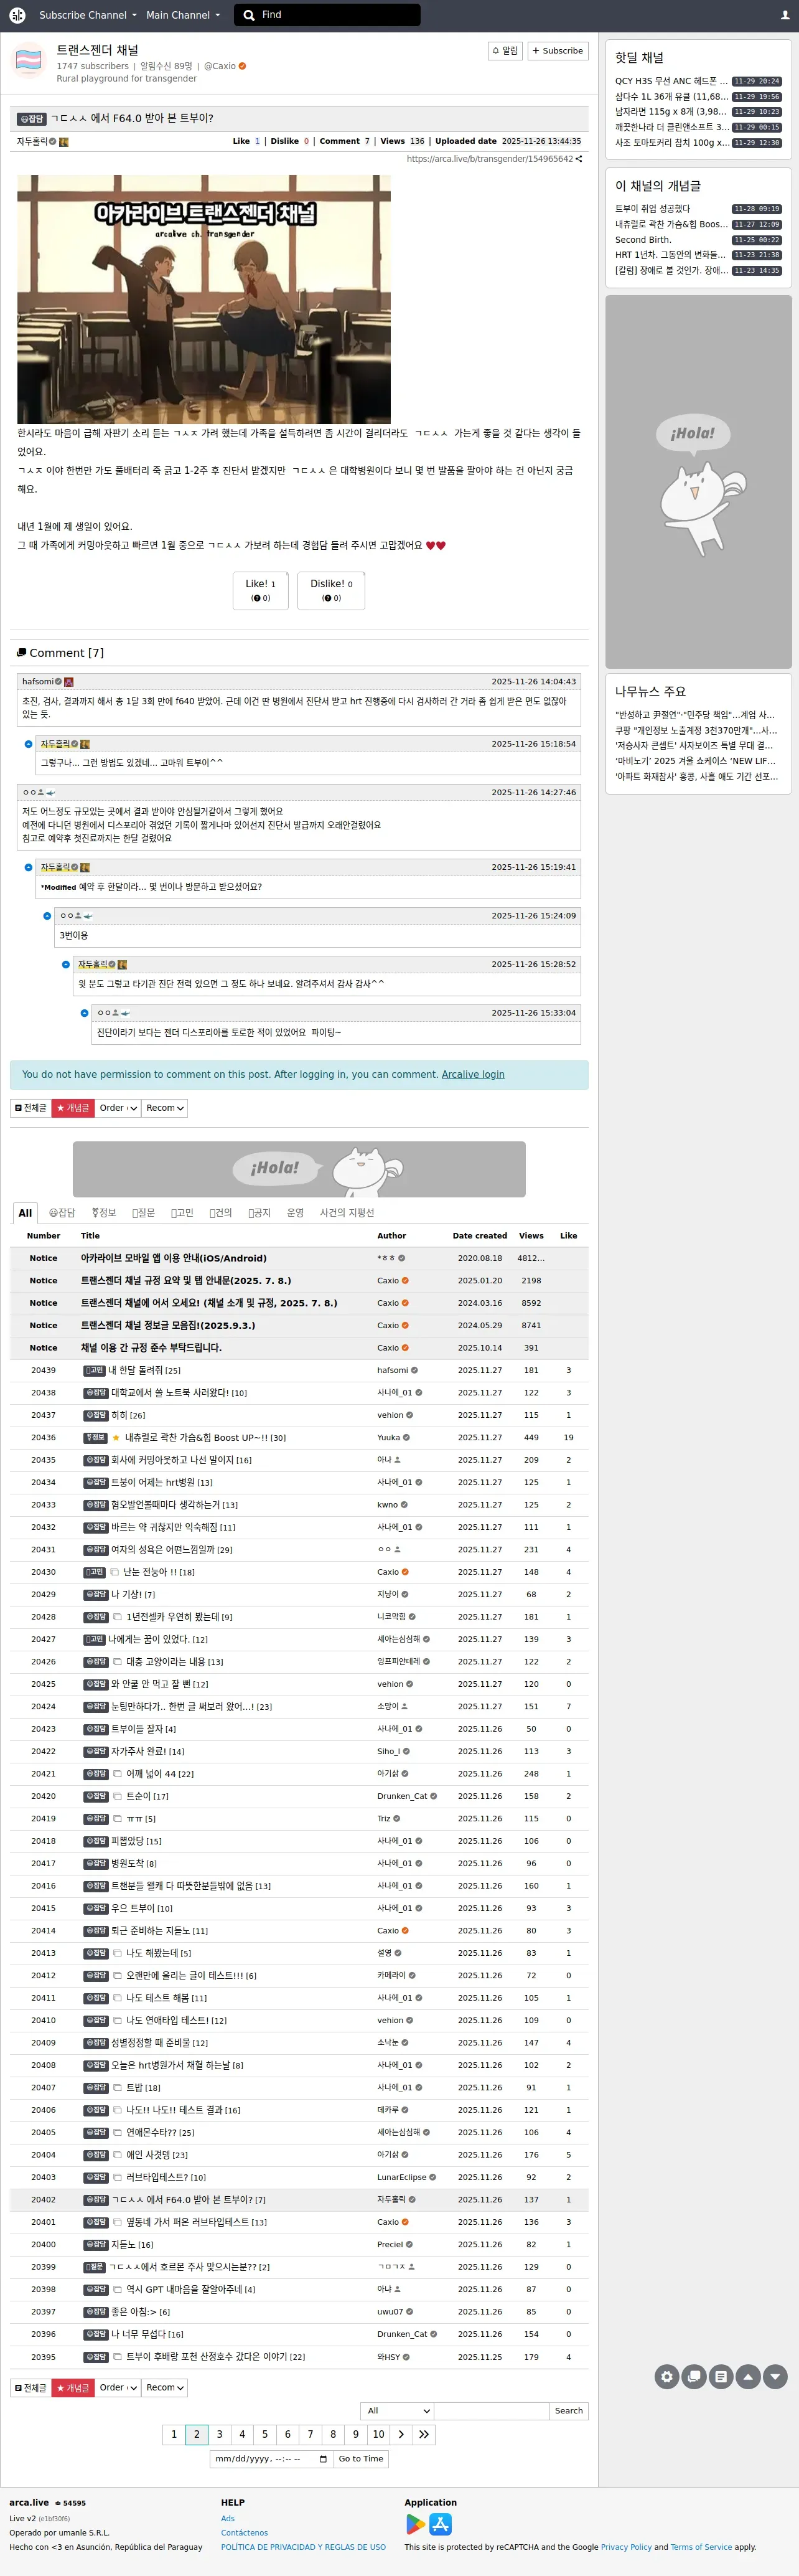Open notice 채널 이용 간 규정 준수 부탁드립니다
The width and height of the screenshot is (799, 2576).
click(x=151, y=1348)
